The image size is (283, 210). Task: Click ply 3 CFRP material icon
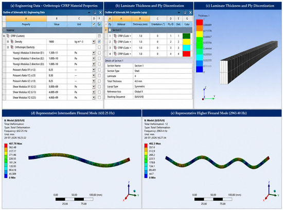coord(115,48)
